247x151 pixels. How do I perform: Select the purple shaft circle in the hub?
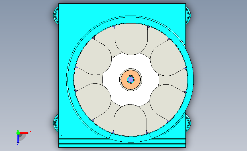pos(130,80)
